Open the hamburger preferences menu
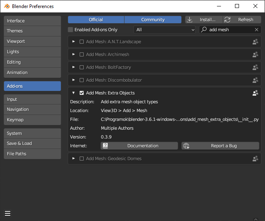The width and height of the screenshot is (265, 221). (x=8, y=213)
